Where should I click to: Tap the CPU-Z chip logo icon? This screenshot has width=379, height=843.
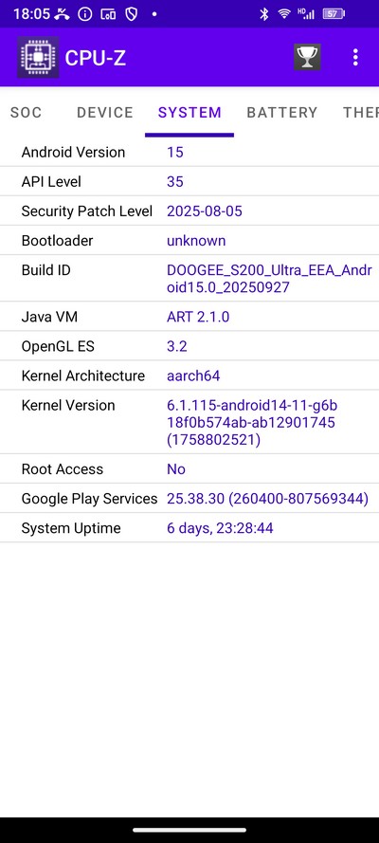click(x=38, y=57)
